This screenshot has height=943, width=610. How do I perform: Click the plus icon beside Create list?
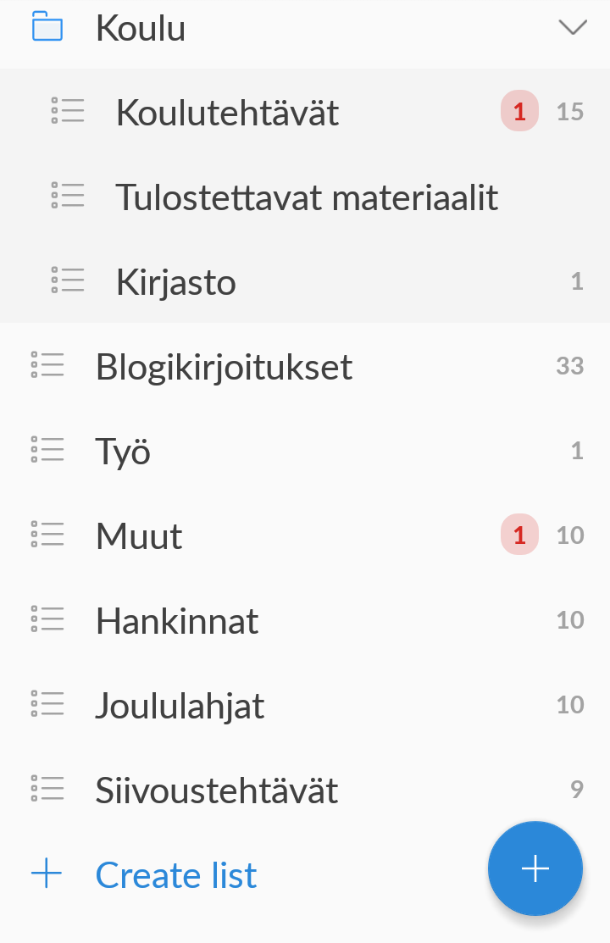[47, 874]
